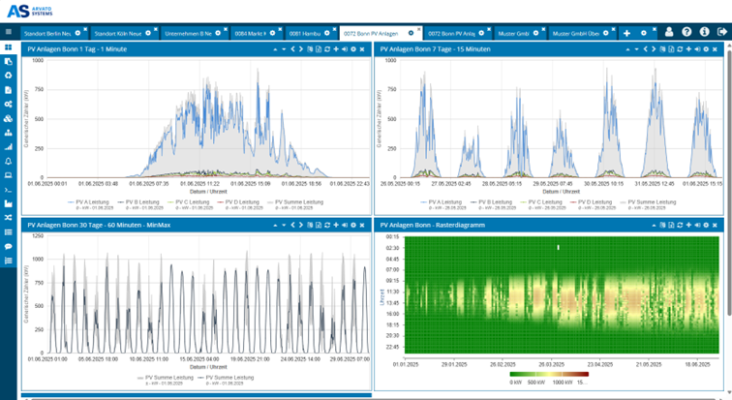The image size is (732, 400).
Task: Click previous-period arrow in the 1 Tag panel
Action: [x=291, y=48]
